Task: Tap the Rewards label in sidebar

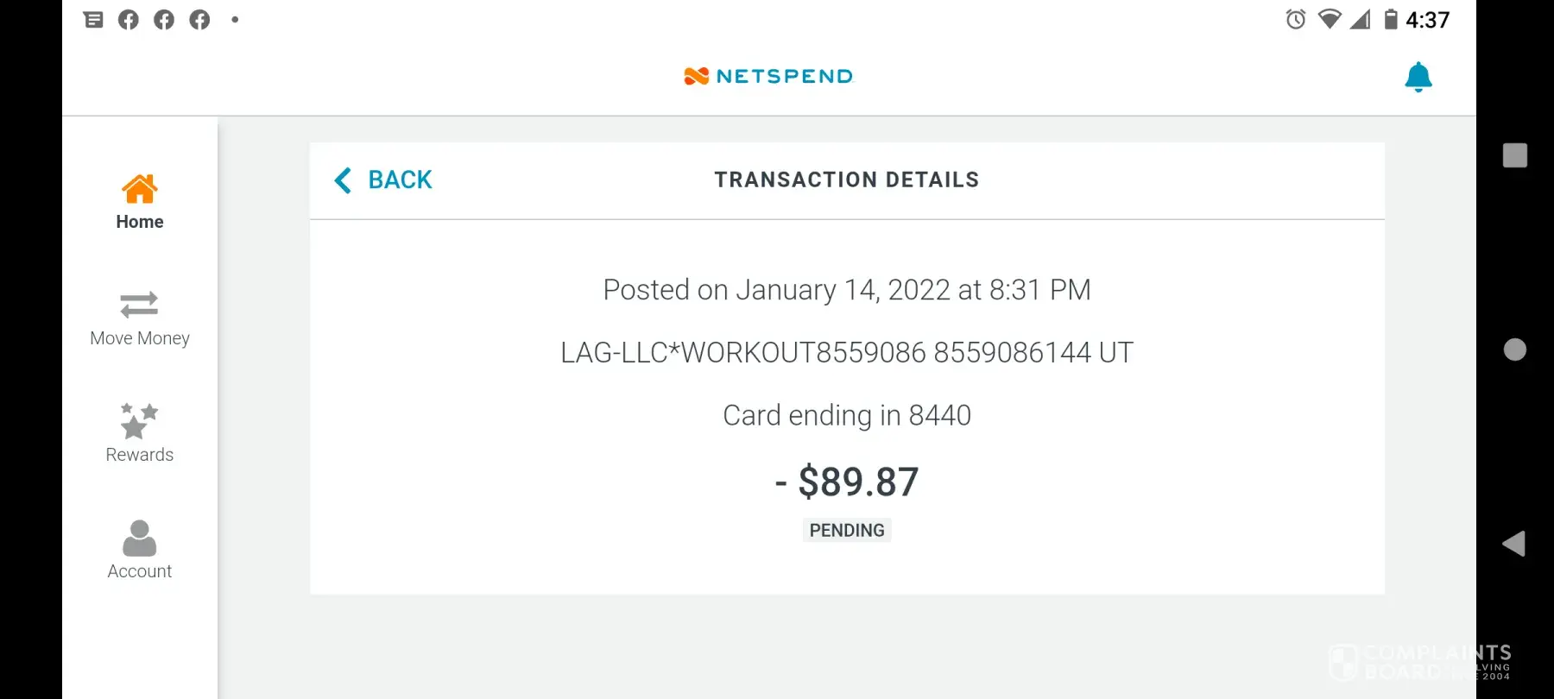Action: pos(140,455)
